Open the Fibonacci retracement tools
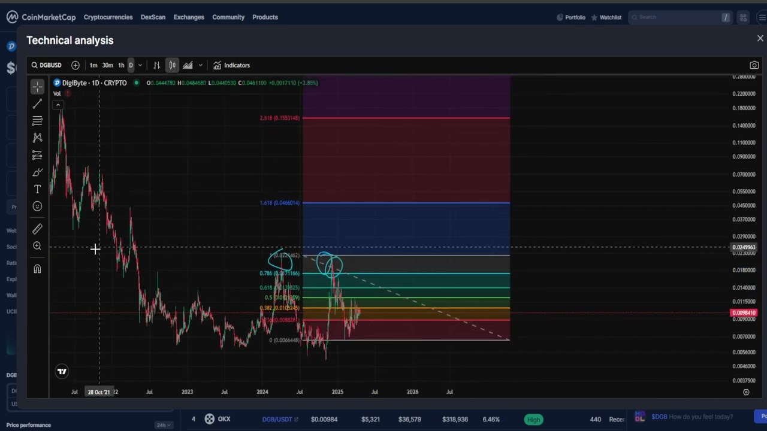767x431 pixels. pos(37,121)
